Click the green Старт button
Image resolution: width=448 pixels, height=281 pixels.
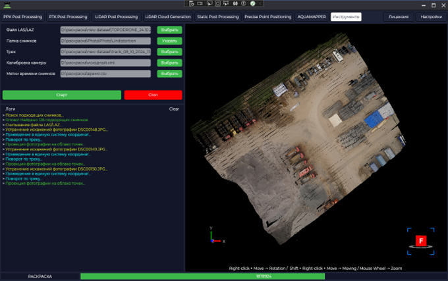pyautogui.click(x=62, y=95)
